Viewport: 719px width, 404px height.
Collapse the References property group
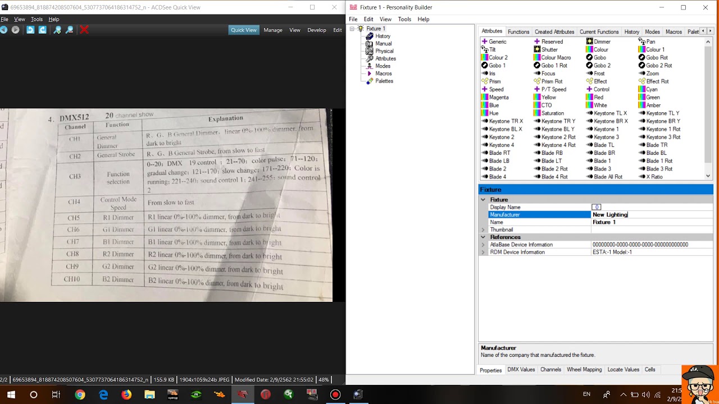pyautogui.click(x=483, y=237)
